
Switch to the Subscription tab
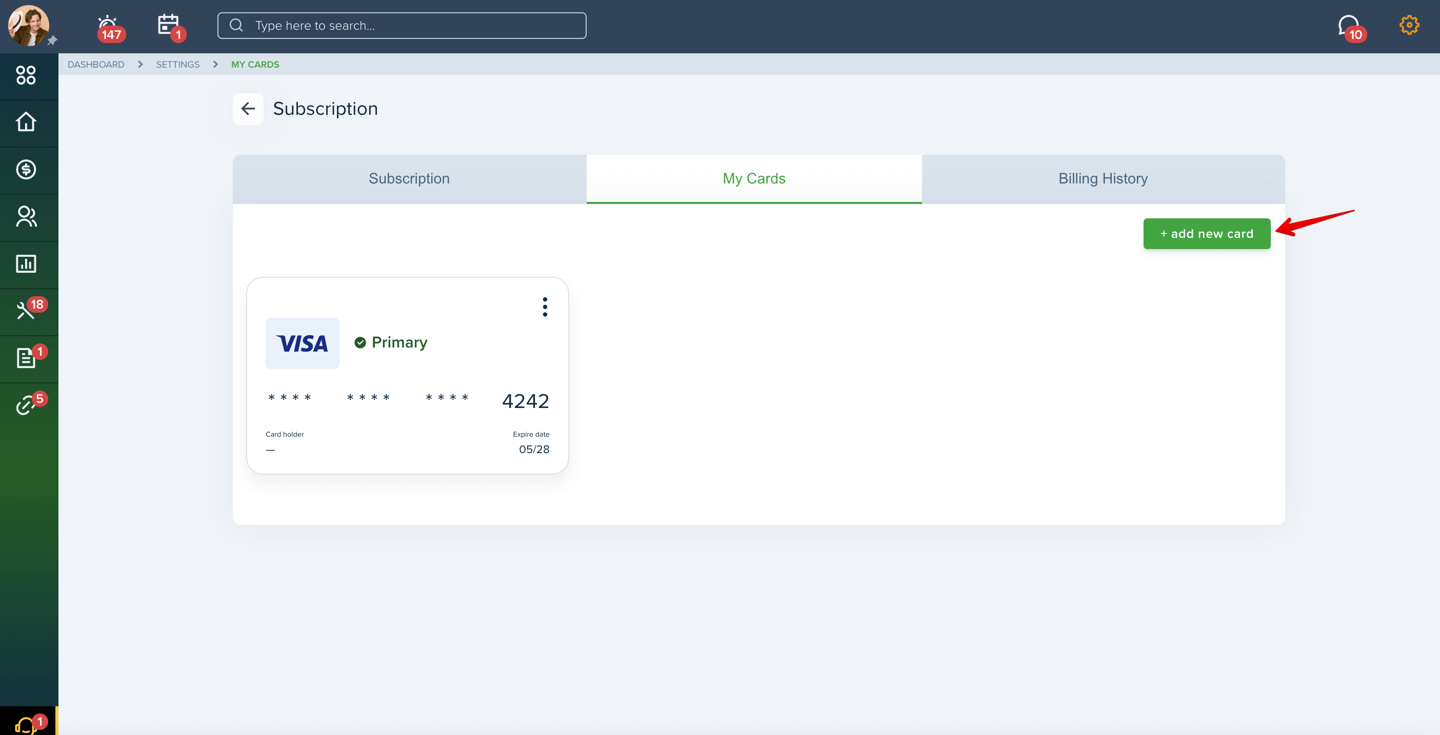(x=409, y=179)
